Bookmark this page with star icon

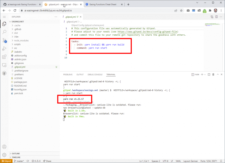coord(181,11)
